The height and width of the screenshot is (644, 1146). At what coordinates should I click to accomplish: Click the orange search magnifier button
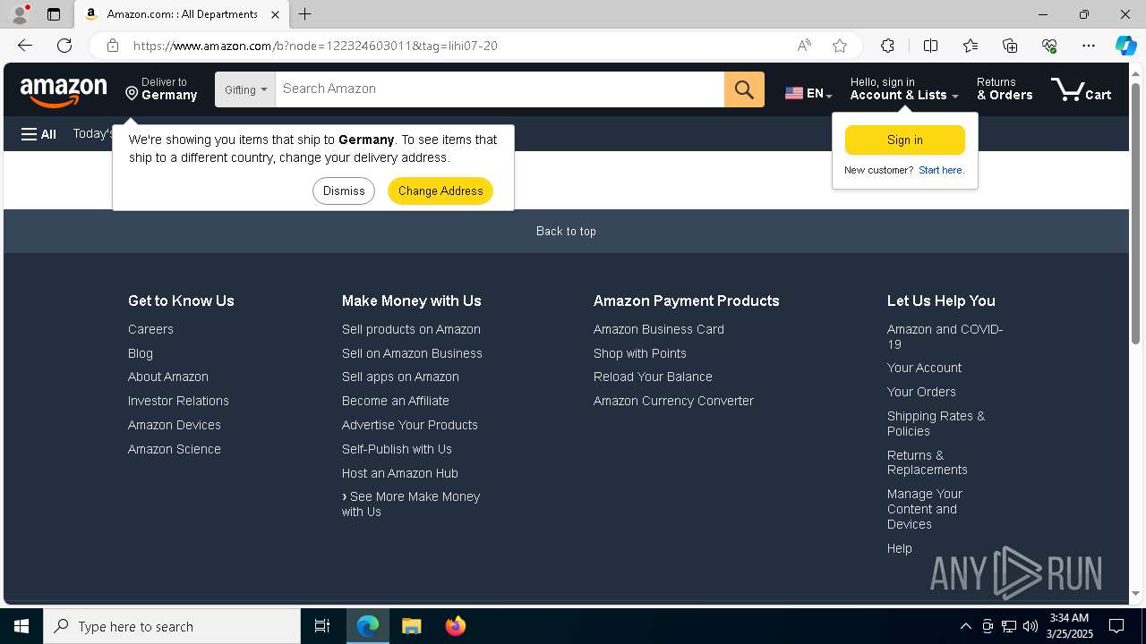coord(744,89)
